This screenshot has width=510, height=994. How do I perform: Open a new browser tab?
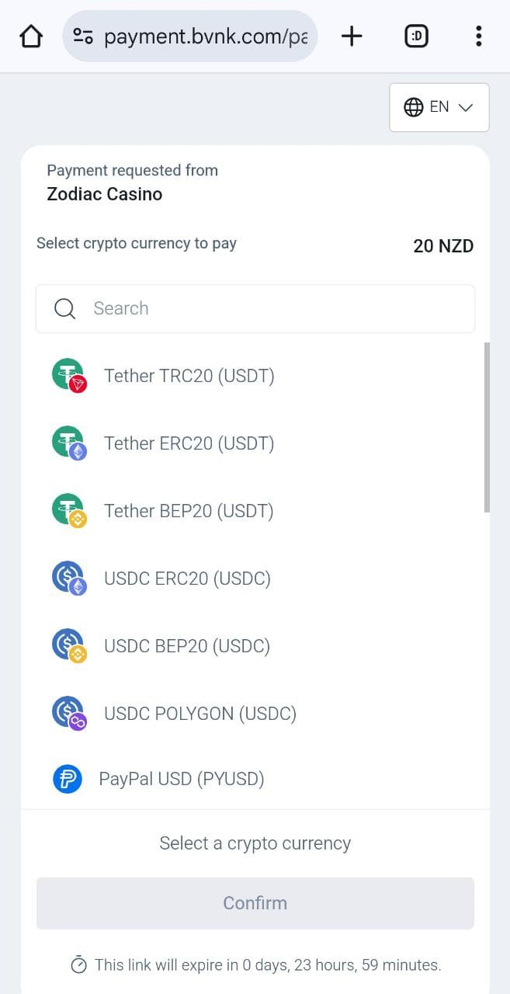pos(352,36)
